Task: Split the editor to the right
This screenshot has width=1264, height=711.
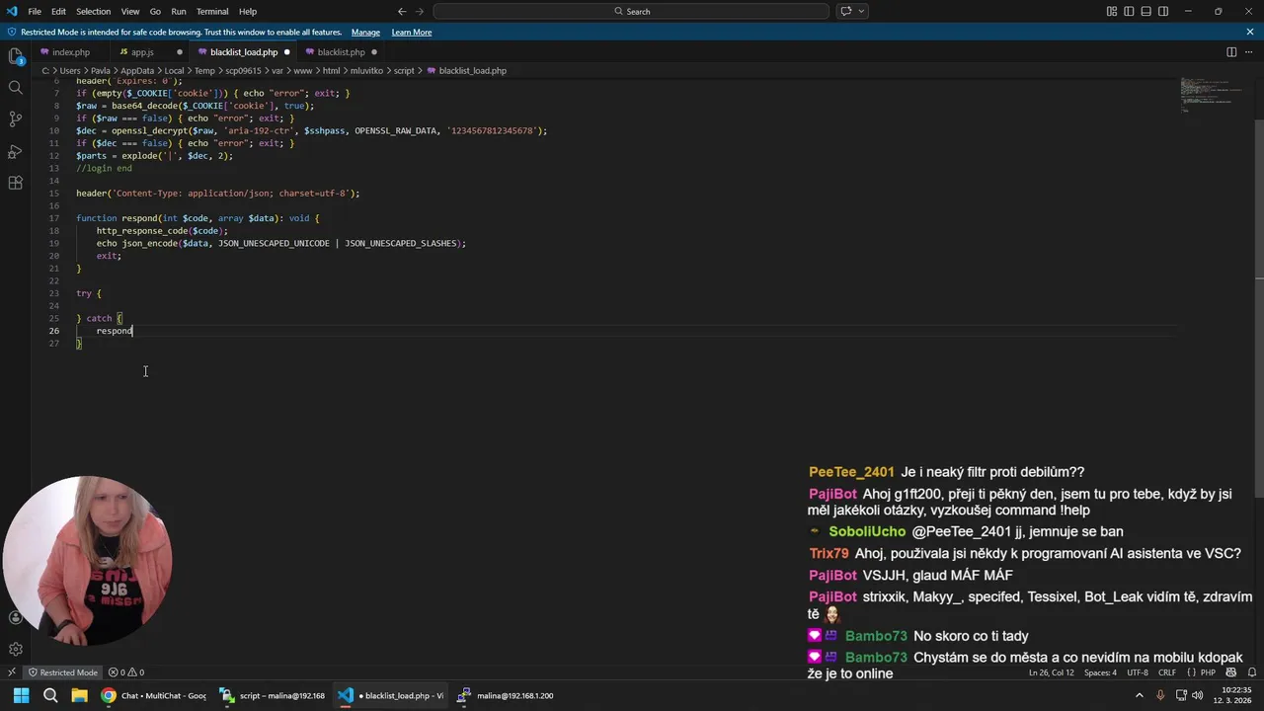Action: click(x=1231, y=52)
